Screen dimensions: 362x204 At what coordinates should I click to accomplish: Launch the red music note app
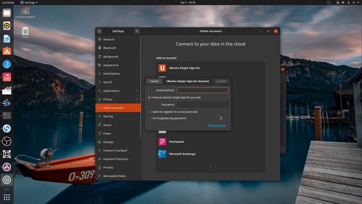click(x=7, y=77)
